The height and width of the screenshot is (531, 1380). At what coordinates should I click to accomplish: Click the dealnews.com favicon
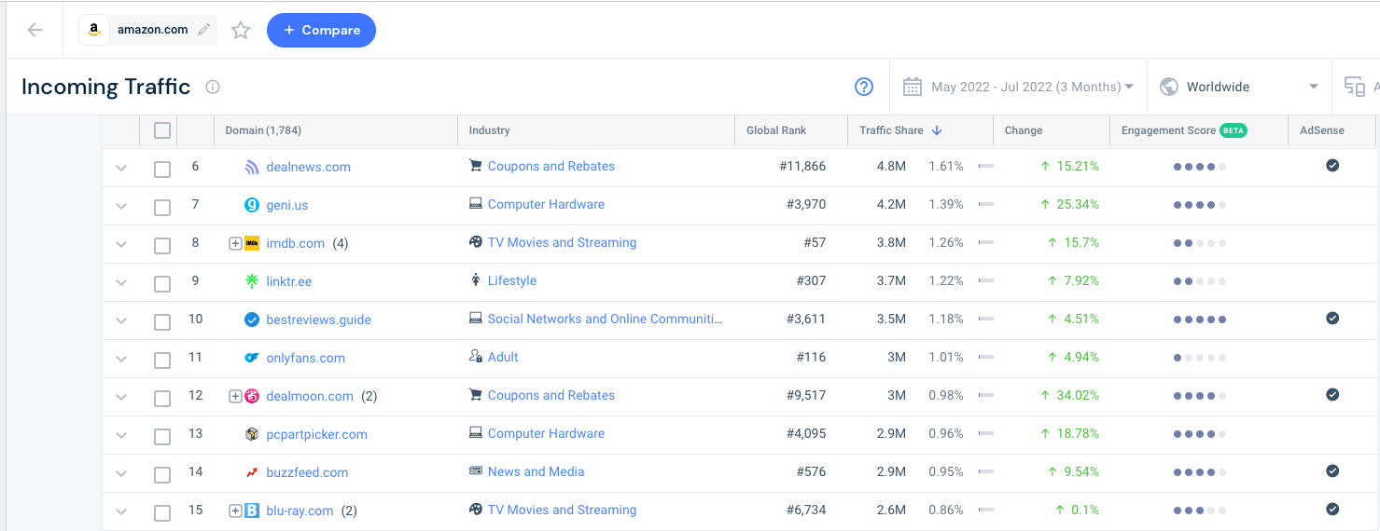coord(251,168)
